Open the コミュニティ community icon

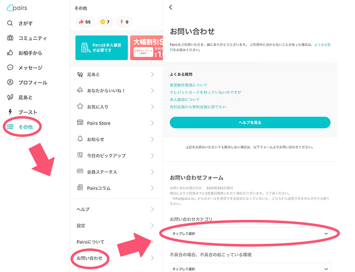pyautogui.click(x=10, y=38)
